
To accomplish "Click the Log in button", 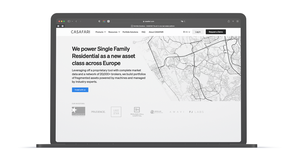I will tap(198, 32).
